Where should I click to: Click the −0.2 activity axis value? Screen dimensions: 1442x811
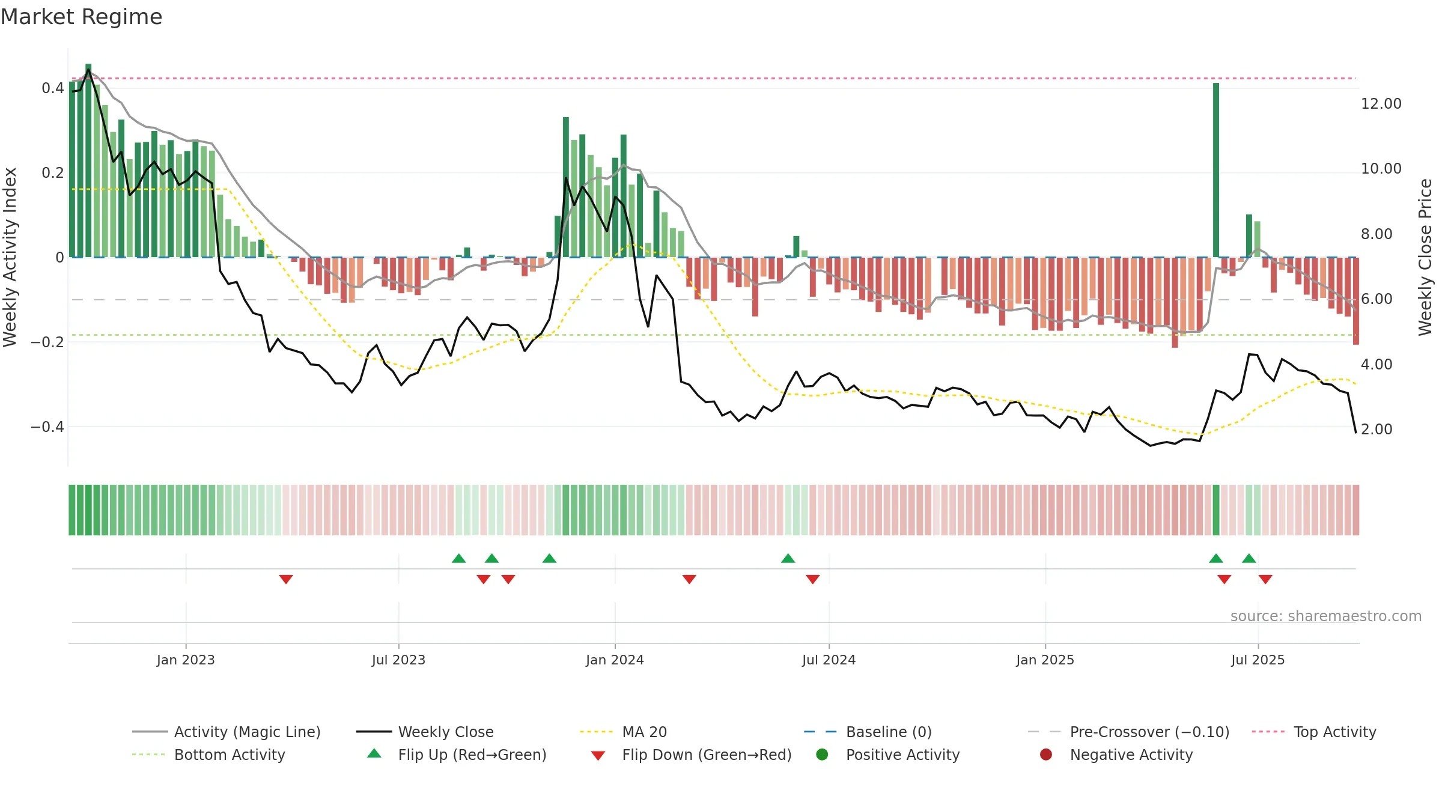(47, 342)
